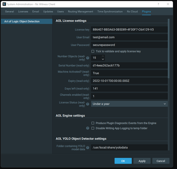This screenshot has height=169, width=177.
Task: Toggle Disable Writing App Logging to temp folder
Action: coord(93,128)
